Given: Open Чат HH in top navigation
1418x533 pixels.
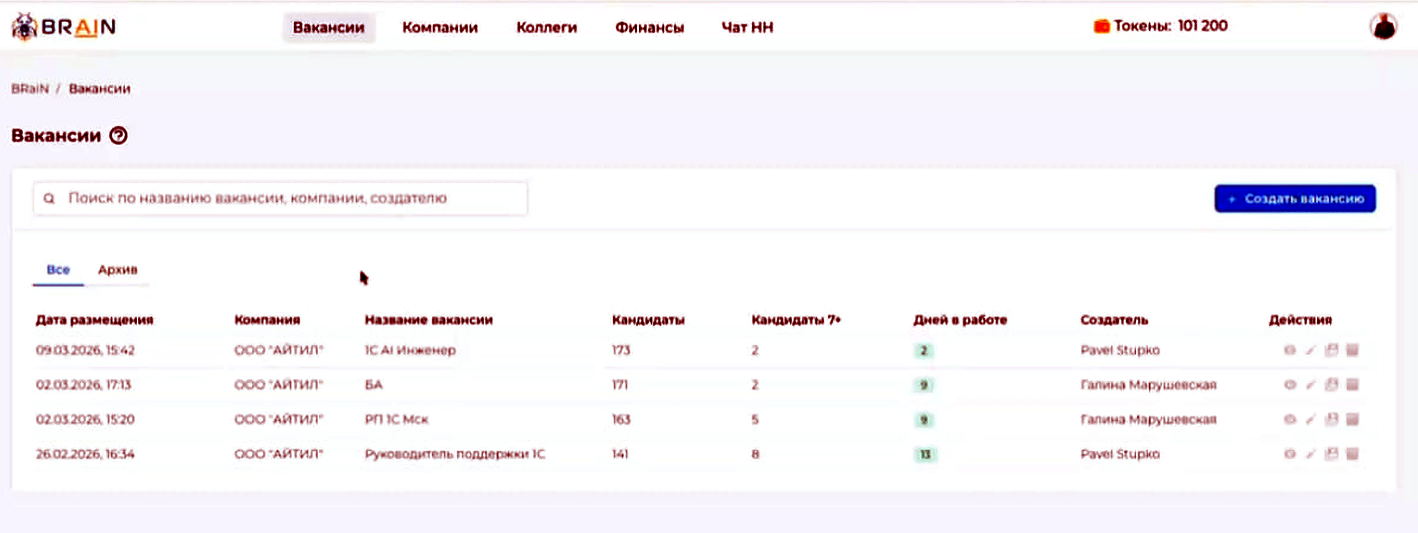Looking at the screenshot, I should click(747, 27).
